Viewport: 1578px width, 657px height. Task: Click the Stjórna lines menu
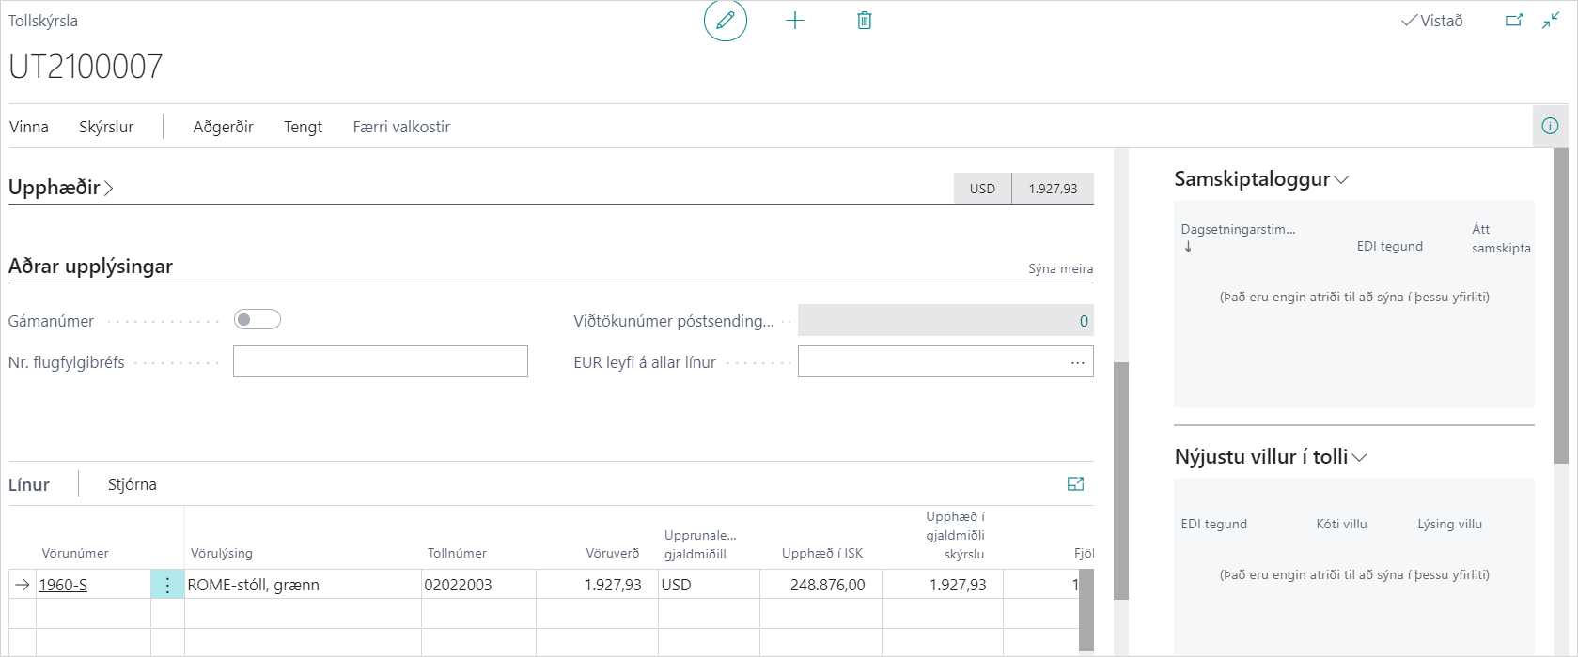click(x=132, y=484)
